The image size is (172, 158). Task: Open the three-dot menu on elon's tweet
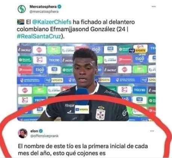tap(152, 131)
